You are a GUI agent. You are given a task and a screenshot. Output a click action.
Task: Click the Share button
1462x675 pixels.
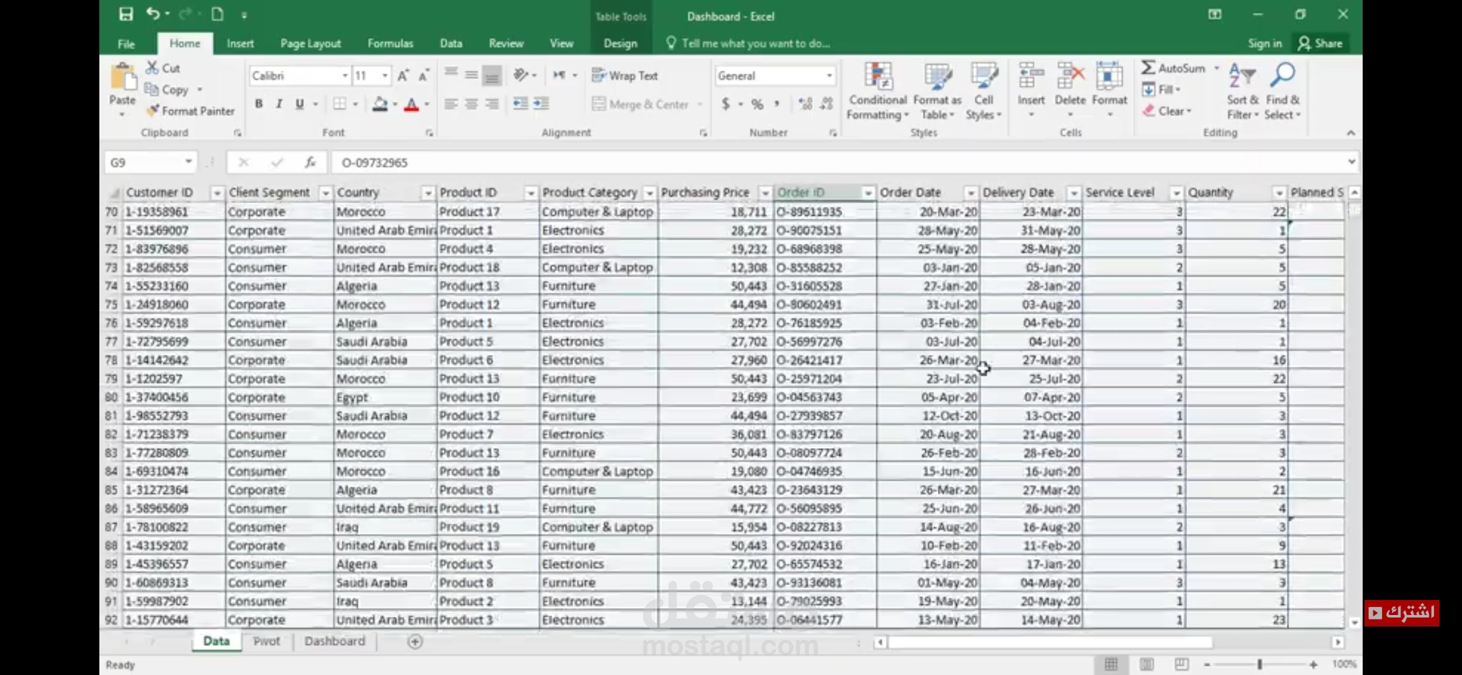[x=1320, y=43]
